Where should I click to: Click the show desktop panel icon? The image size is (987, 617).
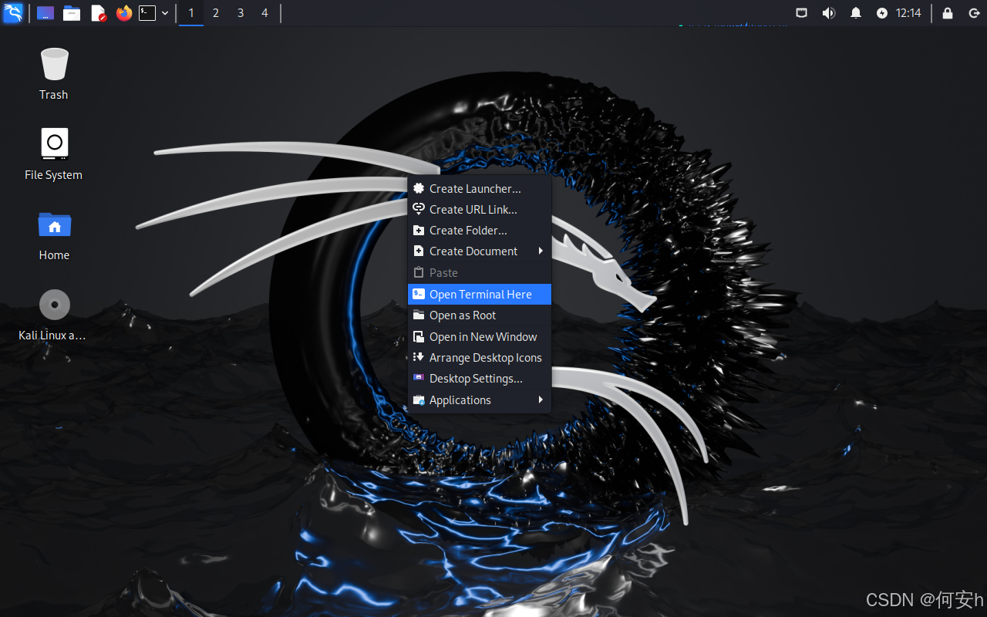pos(45,13)
